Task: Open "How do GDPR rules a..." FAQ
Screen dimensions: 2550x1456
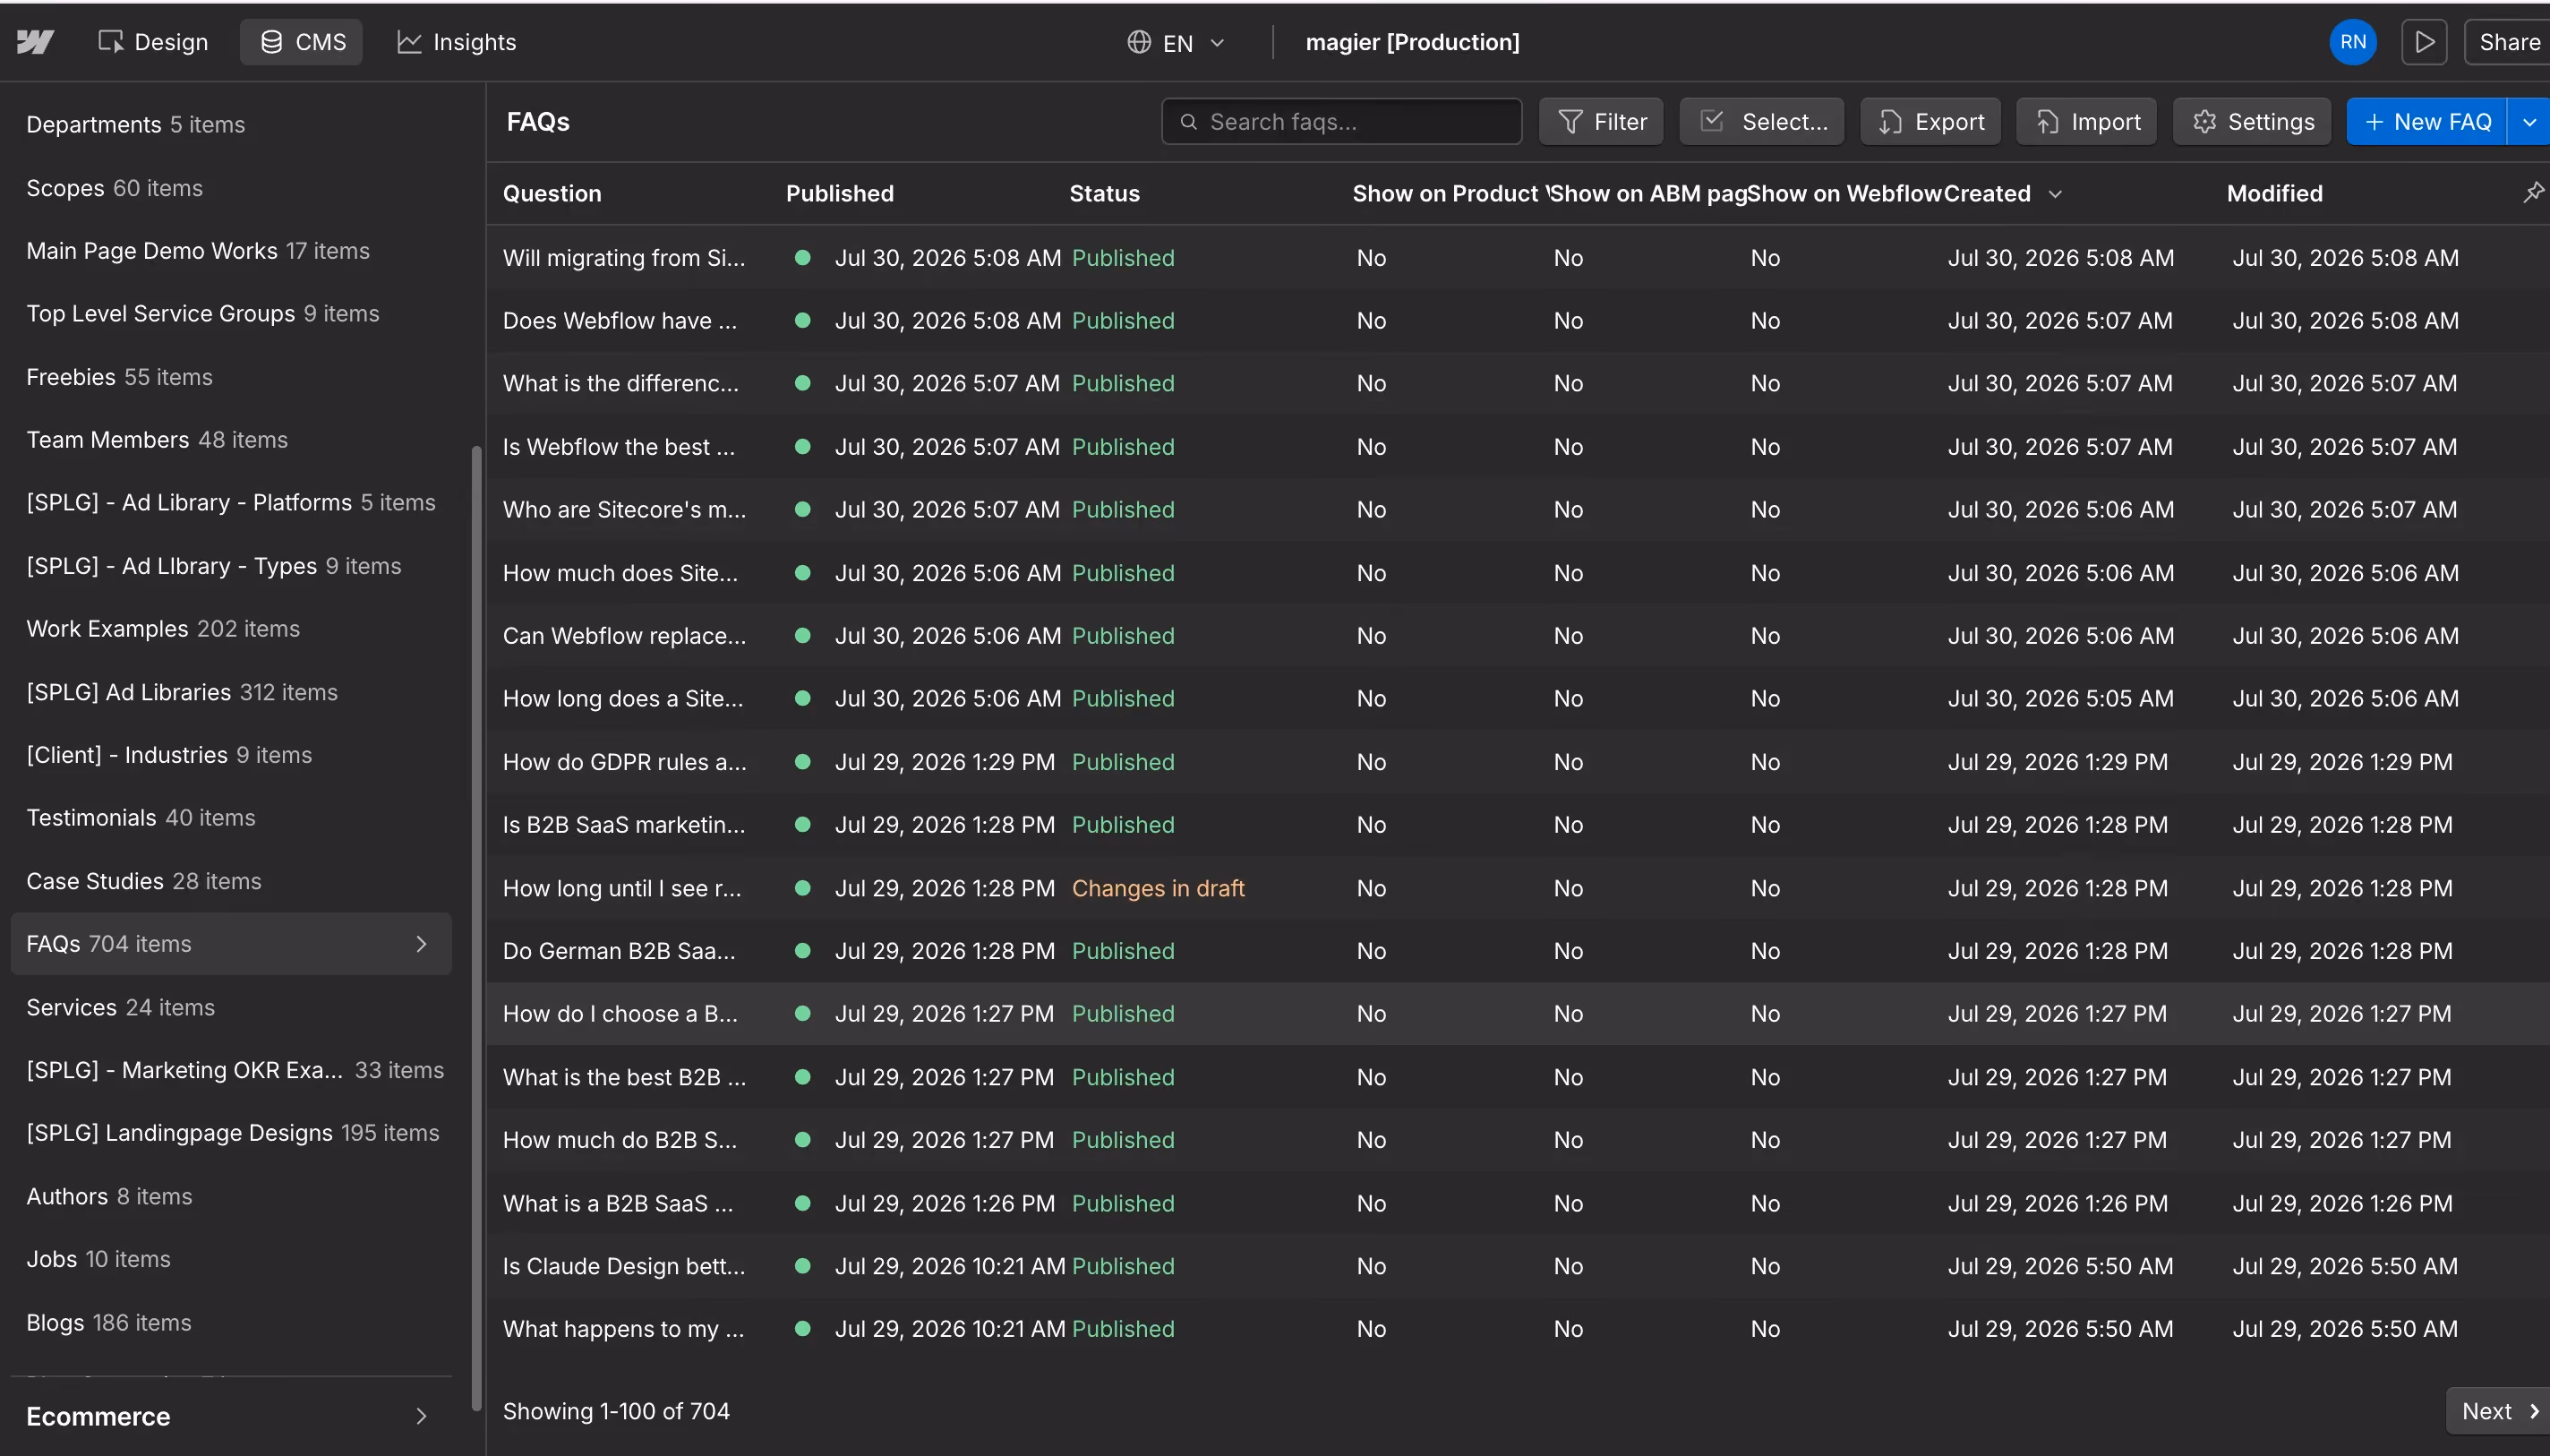Action: pos(624,762)
